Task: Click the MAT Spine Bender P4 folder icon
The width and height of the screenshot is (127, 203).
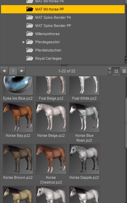Action: tap(29, 17)
